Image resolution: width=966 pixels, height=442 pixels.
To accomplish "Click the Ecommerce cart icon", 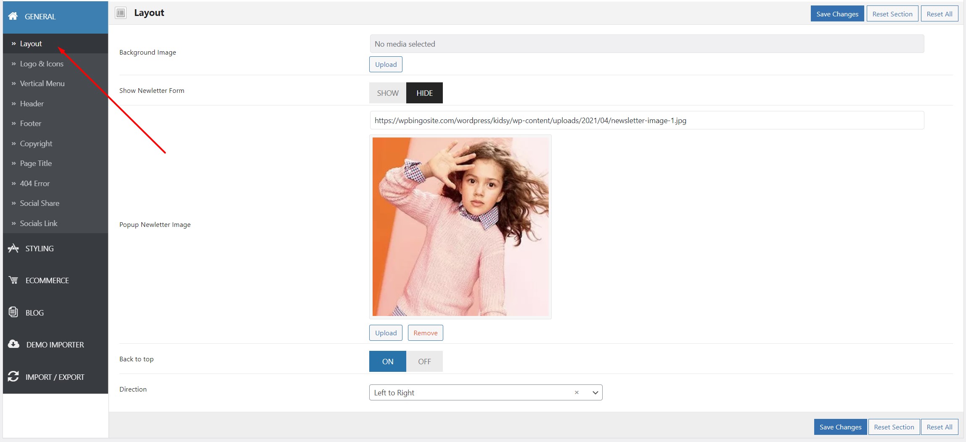I will (13, 280).
